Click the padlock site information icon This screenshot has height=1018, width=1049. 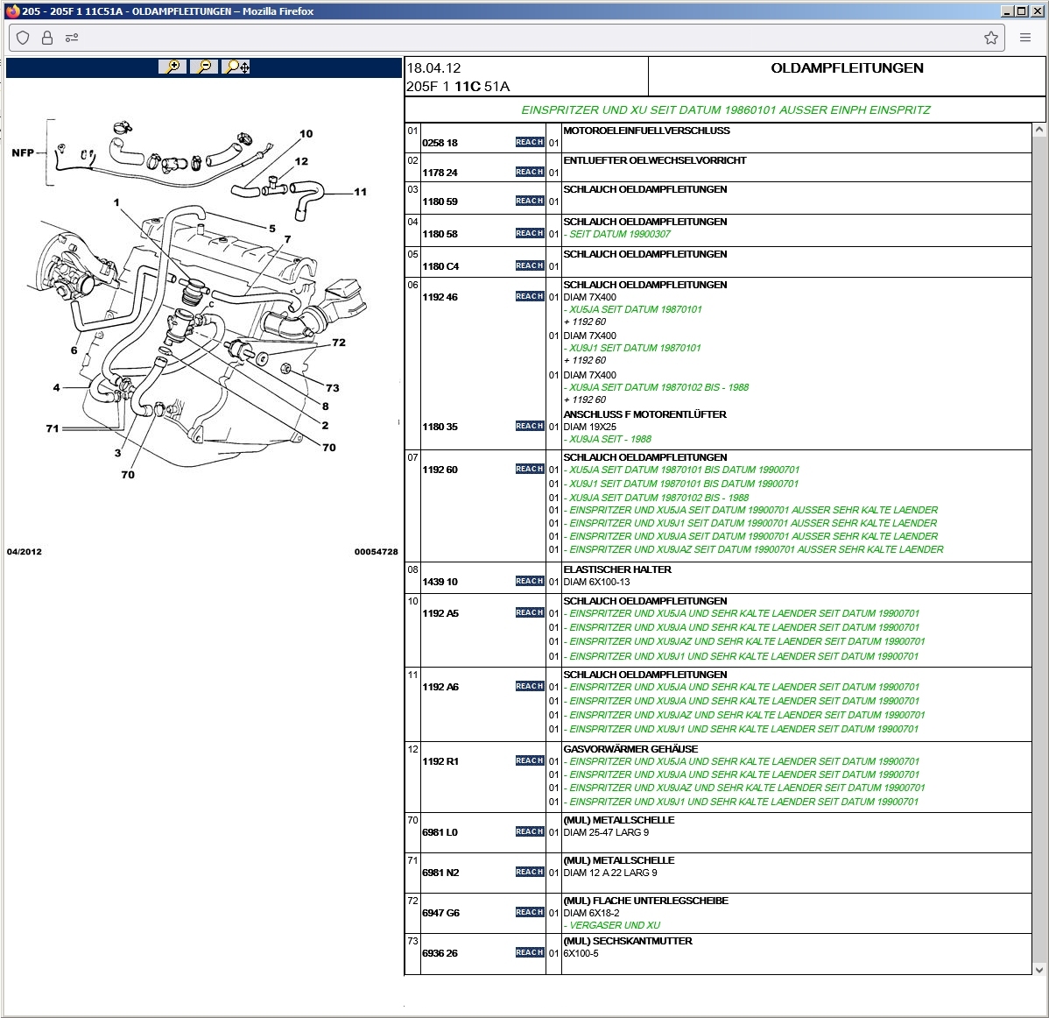click(47, 38)
